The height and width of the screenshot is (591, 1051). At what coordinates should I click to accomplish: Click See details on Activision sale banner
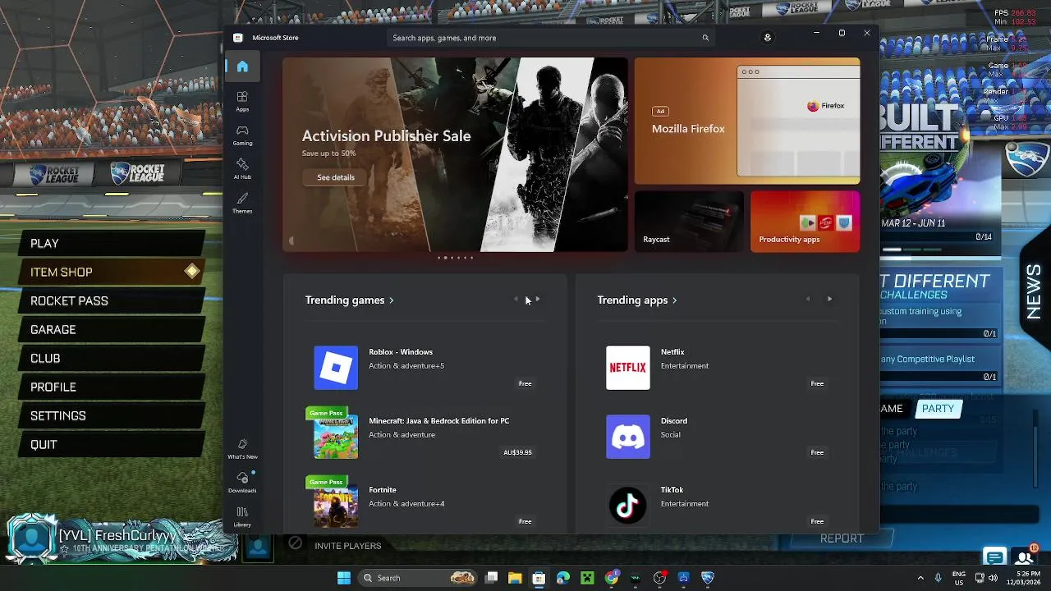click(336, 177)
